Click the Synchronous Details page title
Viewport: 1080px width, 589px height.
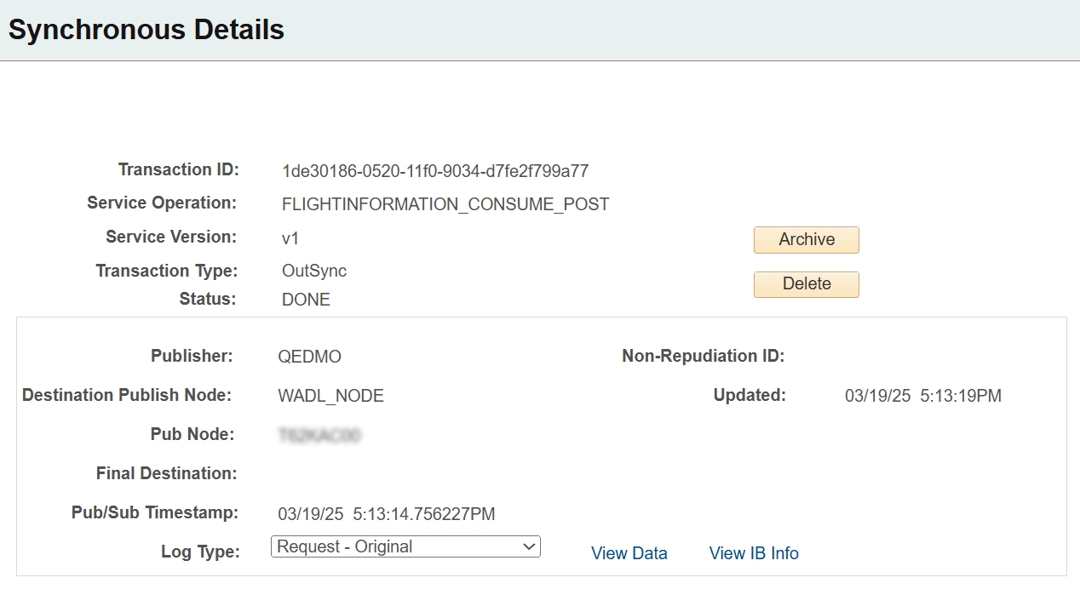[146, 29]
